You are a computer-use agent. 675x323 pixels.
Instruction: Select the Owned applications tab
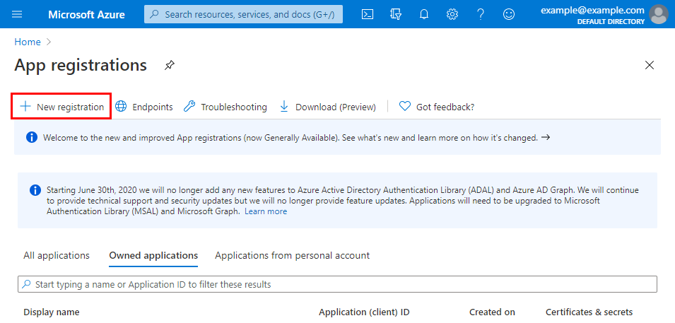click(153, 255)
